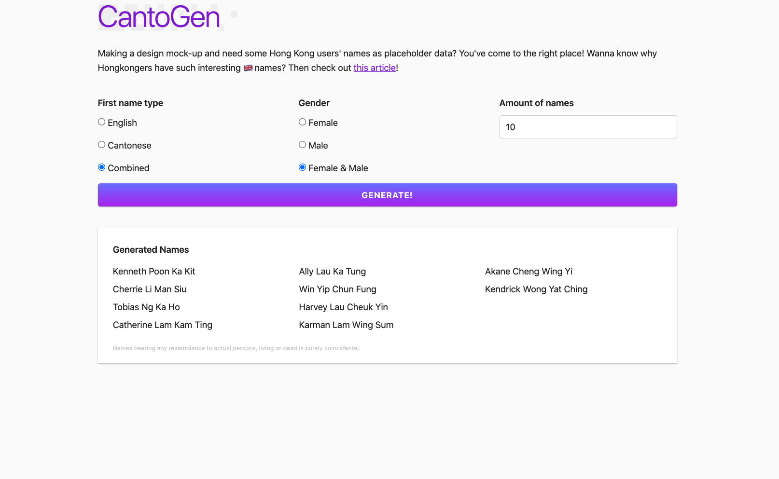Click the name Kendrick Wong Yat Ching

click(536, 289)
